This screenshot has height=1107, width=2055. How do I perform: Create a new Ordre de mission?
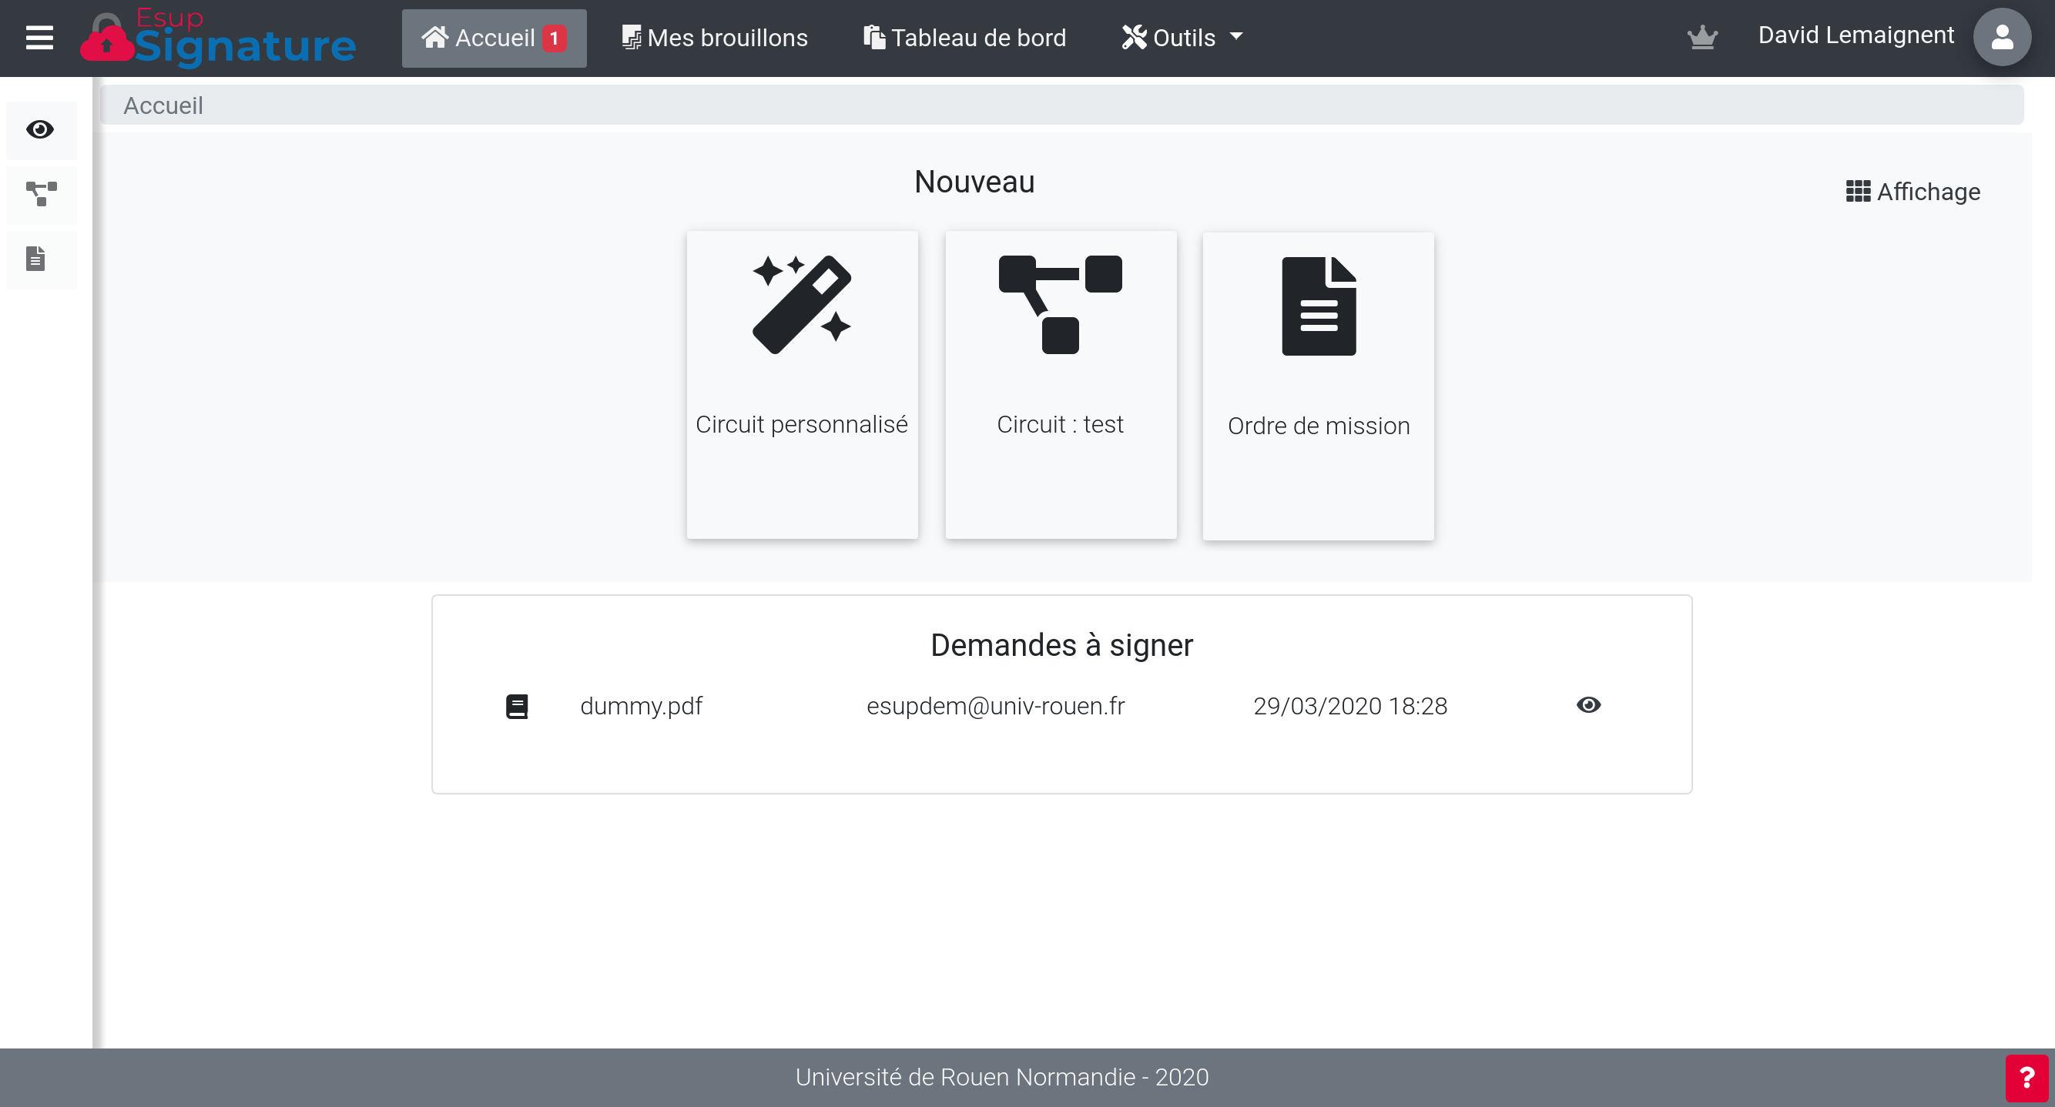tap(1318, 386)
